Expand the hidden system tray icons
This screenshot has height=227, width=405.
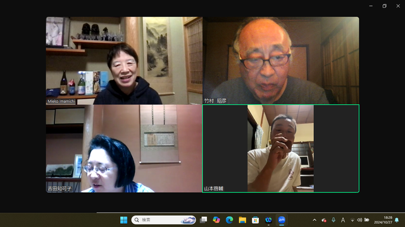tap(315, 220)
